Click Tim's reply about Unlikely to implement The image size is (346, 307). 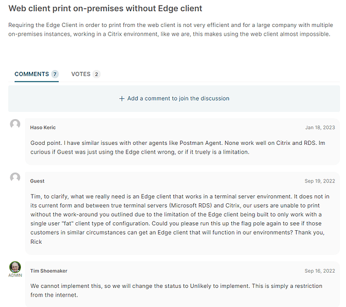click(176, 290)
